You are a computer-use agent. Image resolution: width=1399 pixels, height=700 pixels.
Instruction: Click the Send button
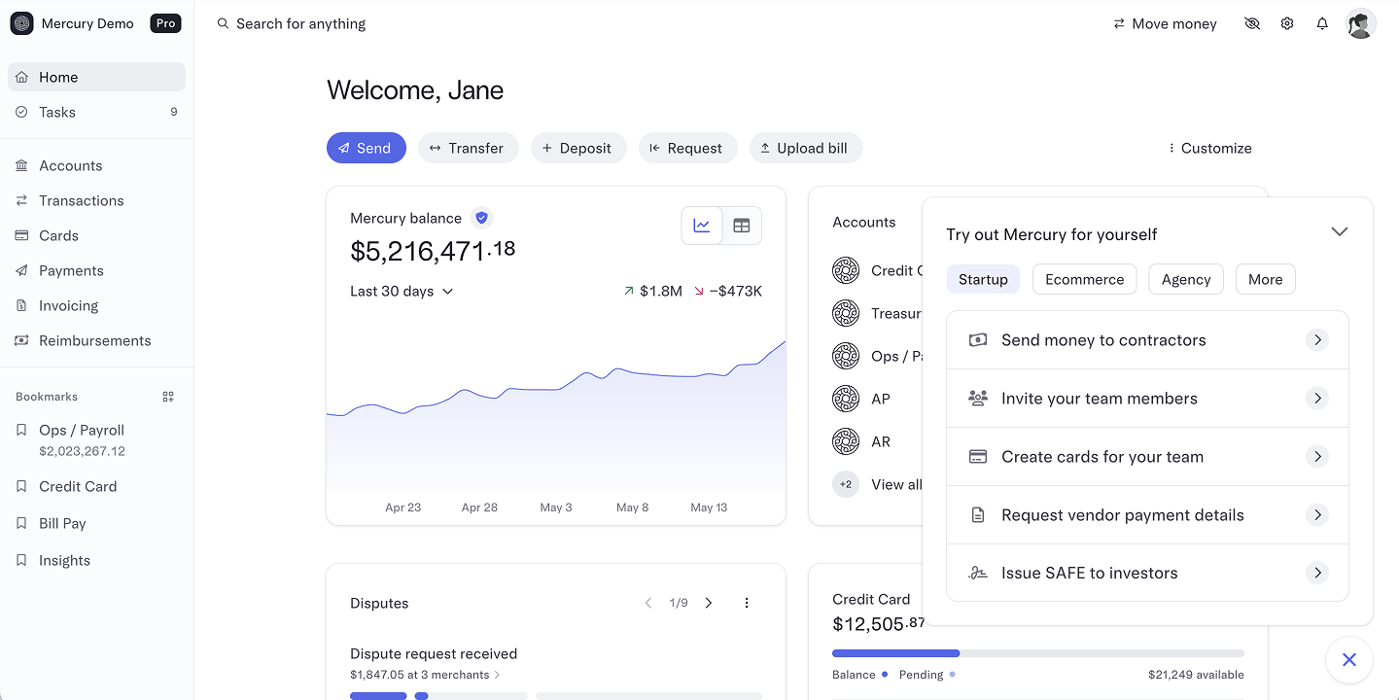click(x=367, y=148)
